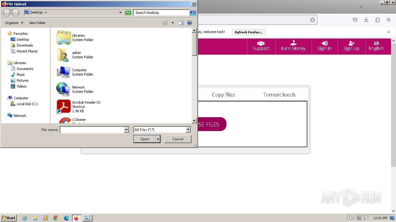
Task: Click New folder in the dialog toolbar
Action: [37, 23]
